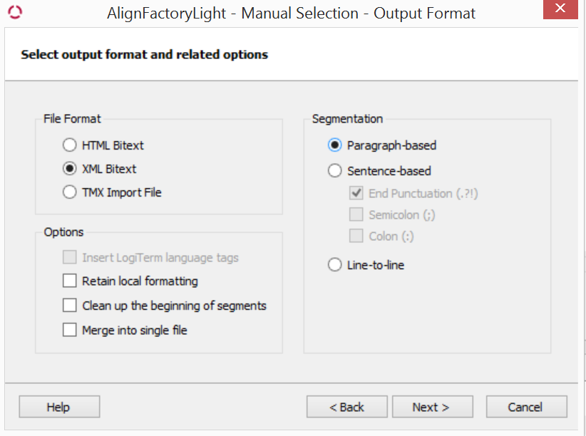Select Paragraph-based segmentation
The image size is (586, 436).
point(335,145)
